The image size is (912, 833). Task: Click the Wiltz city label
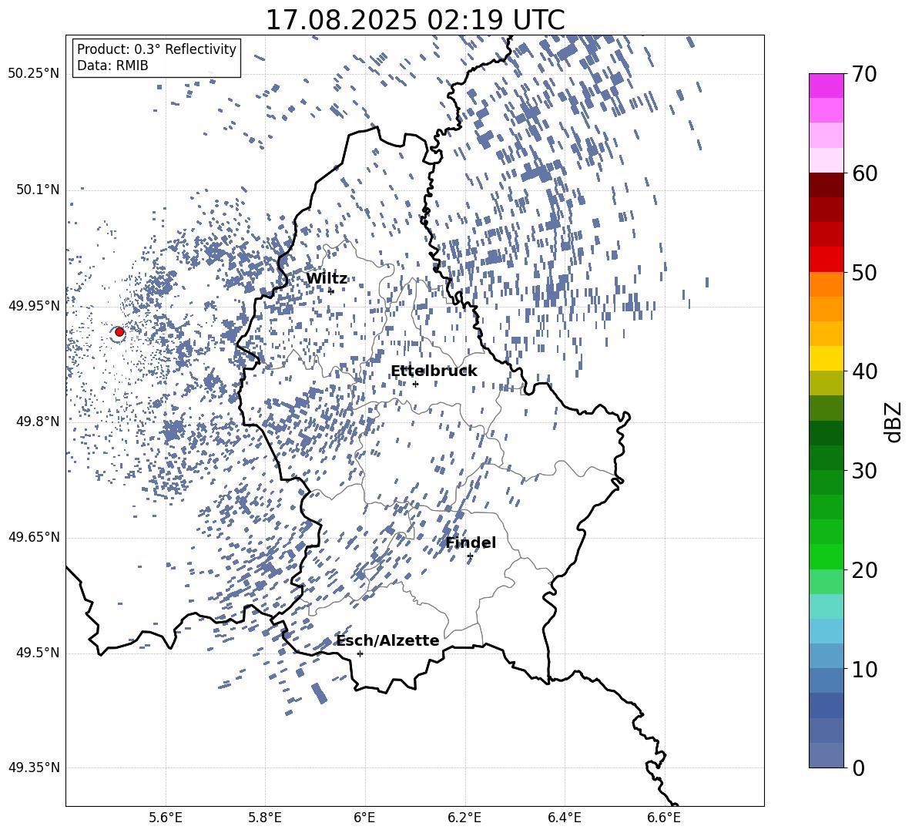pyautogui.click(x=327, y=279)
